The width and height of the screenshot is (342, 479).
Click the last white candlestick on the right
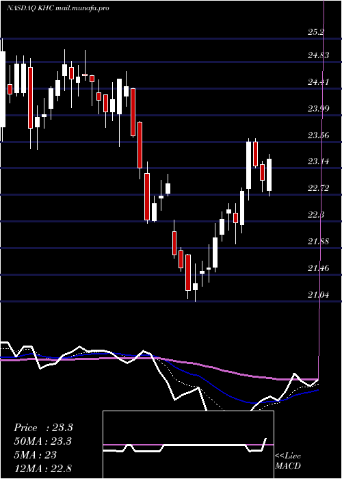coord(269,174)
